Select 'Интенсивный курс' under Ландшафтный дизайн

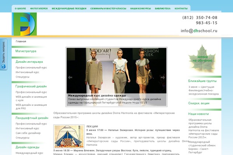click(x=28, y=128)
